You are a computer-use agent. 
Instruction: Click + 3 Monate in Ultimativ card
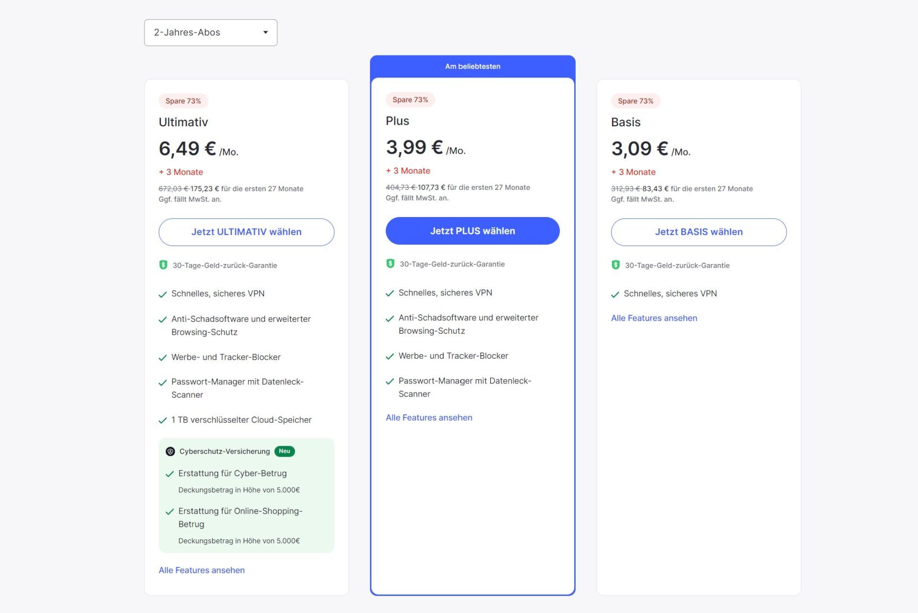click(x=181, y=172)
